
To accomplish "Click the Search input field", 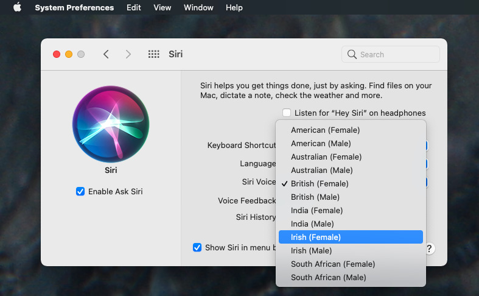I will 396,54.
